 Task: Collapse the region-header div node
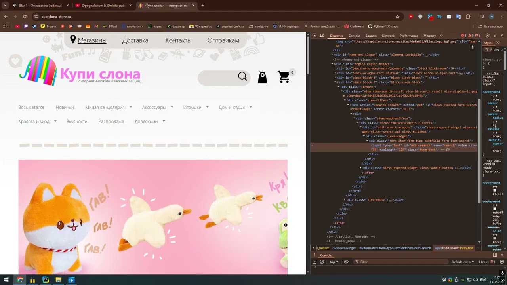(x=332, y=64)
